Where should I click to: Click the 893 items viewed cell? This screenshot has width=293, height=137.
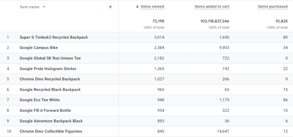pos(161,121)
